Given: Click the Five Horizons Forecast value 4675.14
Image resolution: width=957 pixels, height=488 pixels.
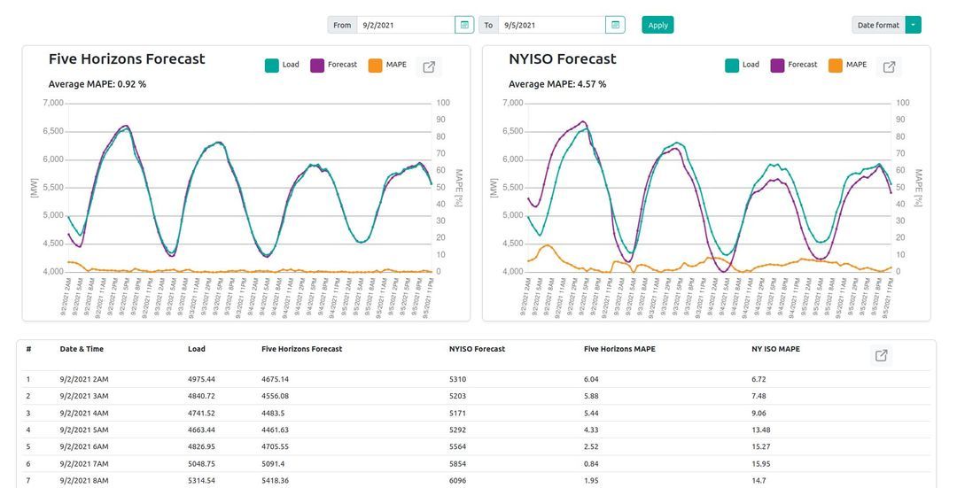Looking at the screenshot, I should (x=275, y=379).
